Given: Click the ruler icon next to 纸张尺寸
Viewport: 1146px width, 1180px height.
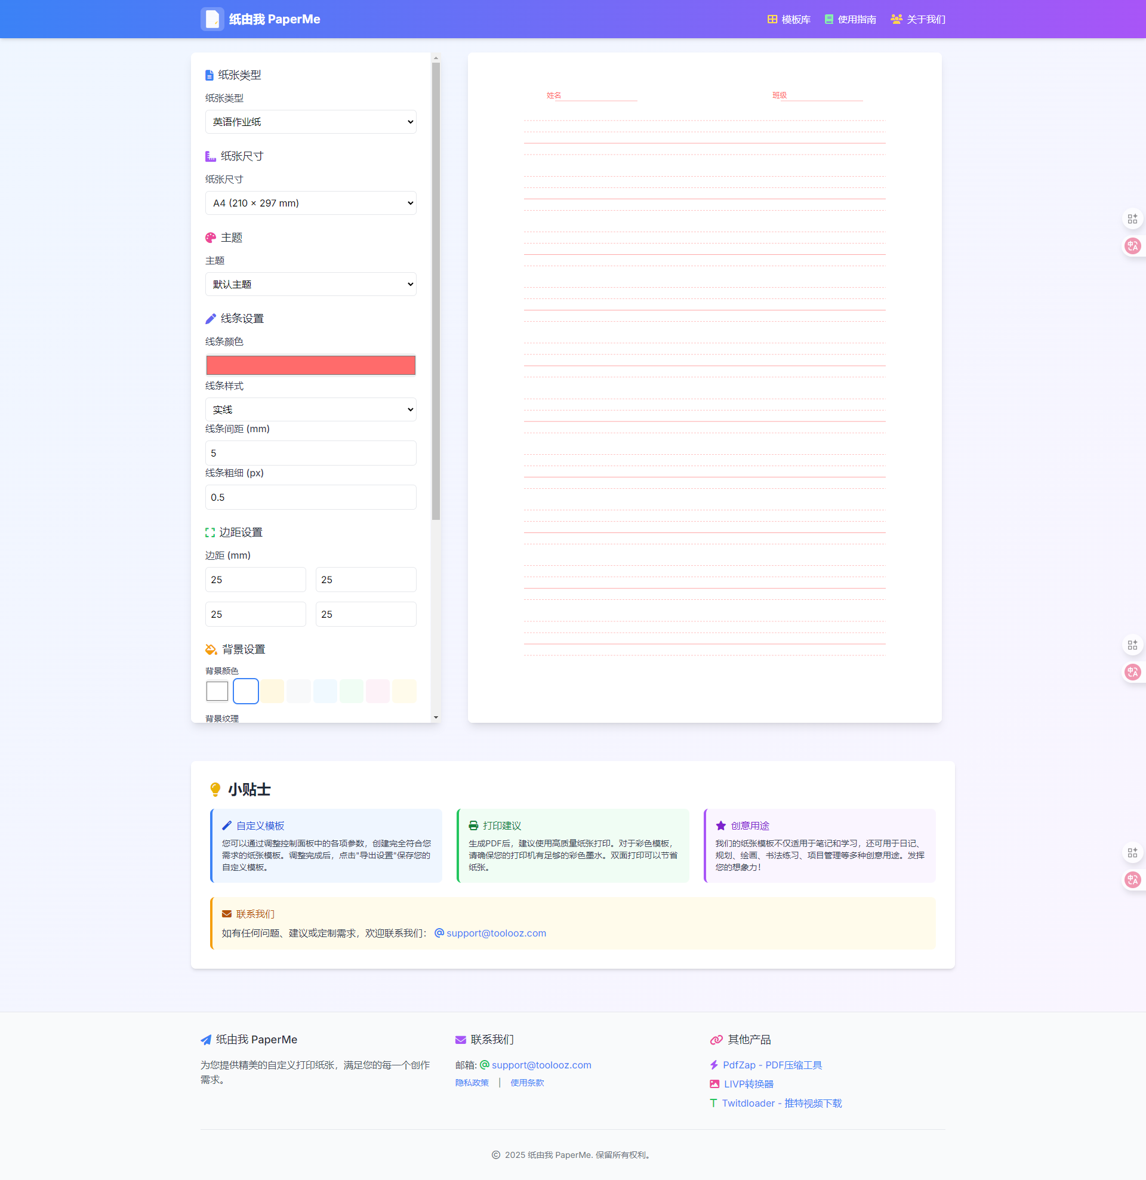Looking at the screenshot, I should tap(210, 156).
